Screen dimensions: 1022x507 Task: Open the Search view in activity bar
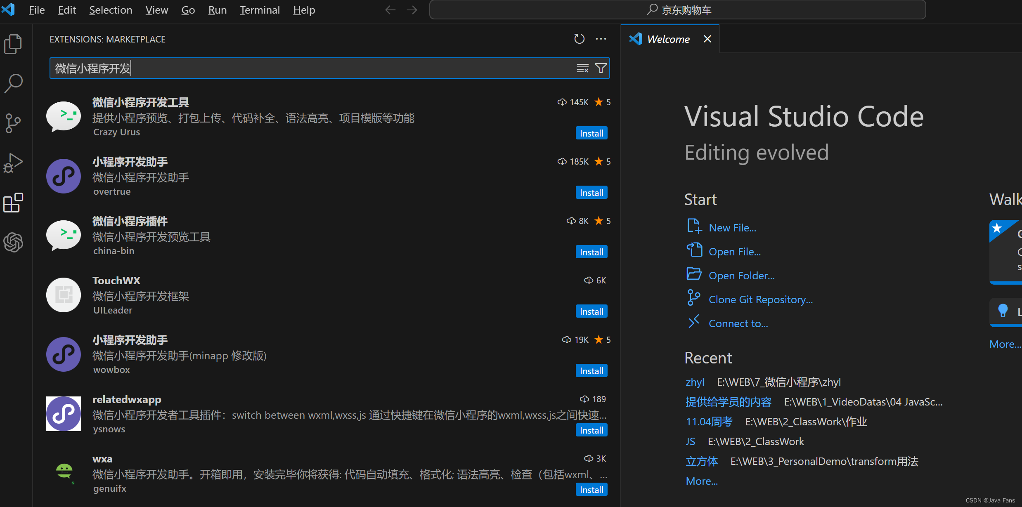(13, 83)
